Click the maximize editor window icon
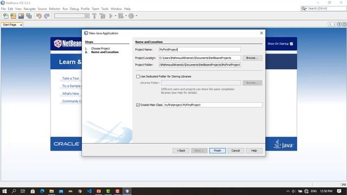Viewport: 347px width, 195px height. [x=344, y=24]
